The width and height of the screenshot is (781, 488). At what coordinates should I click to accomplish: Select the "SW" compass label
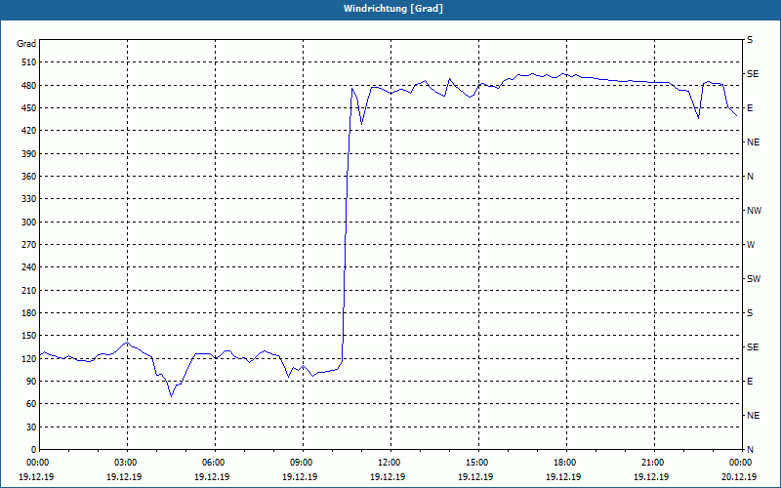754,279
